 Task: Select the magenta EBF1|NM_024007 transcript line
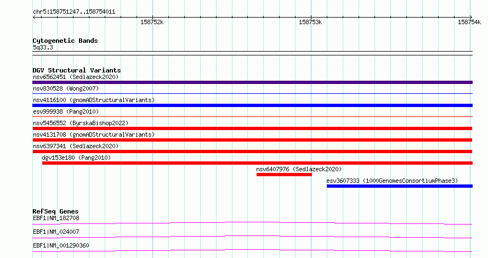252,237
